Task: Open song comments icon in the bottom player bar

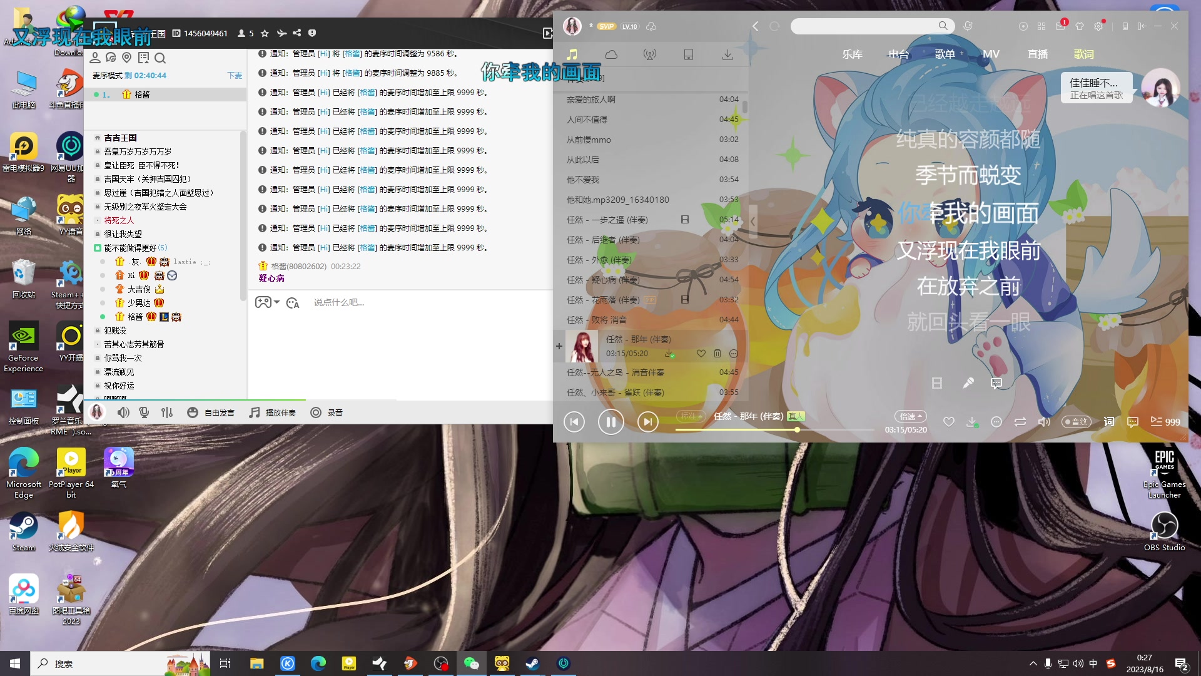Action: pyautogui.click(x=1132, y=422)
